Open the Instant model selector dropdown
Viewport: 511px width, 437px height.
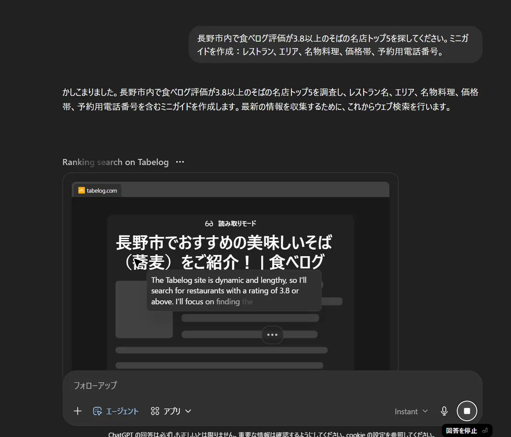411,411
